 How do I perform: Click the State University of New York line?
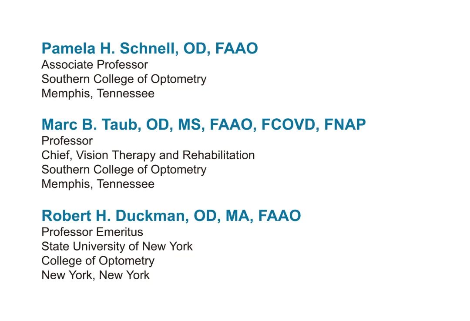pyautogui.click(x=117, y=246)
